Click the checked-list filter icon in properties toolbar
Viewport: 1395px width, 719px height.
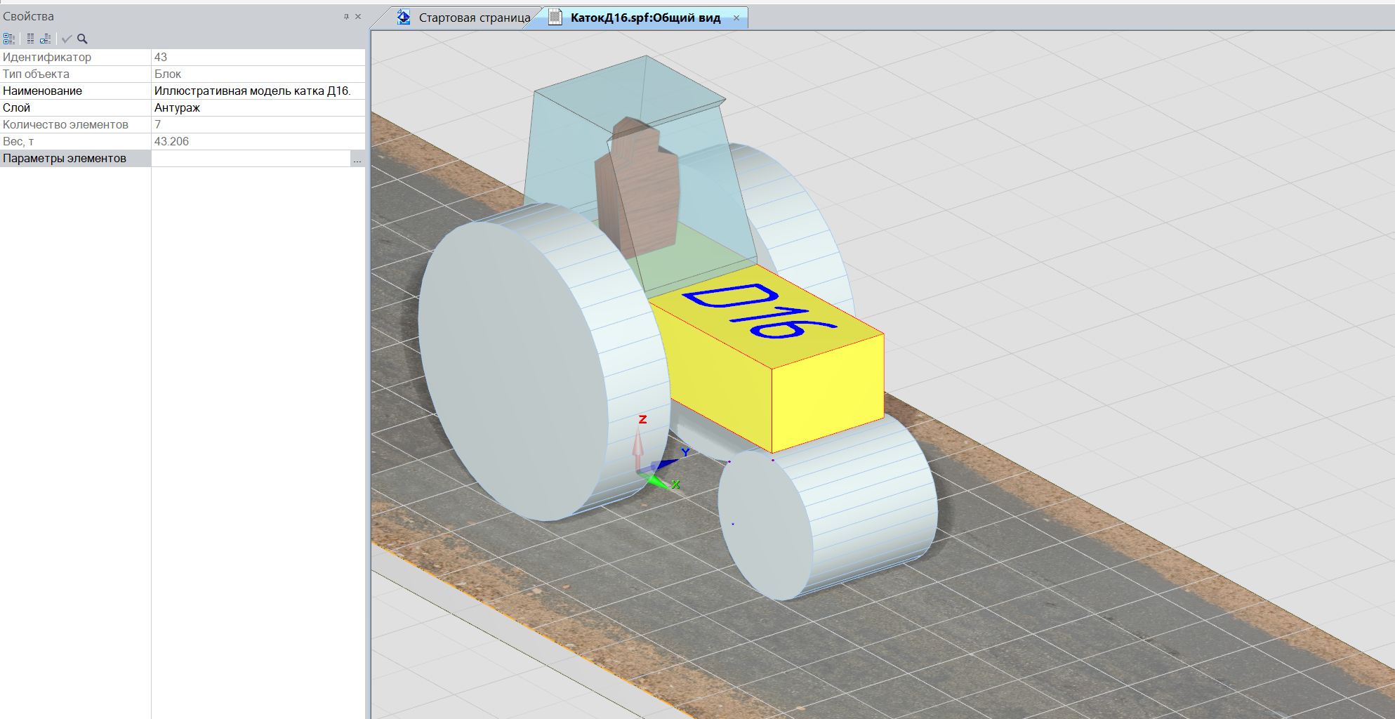tap(45, 39)
